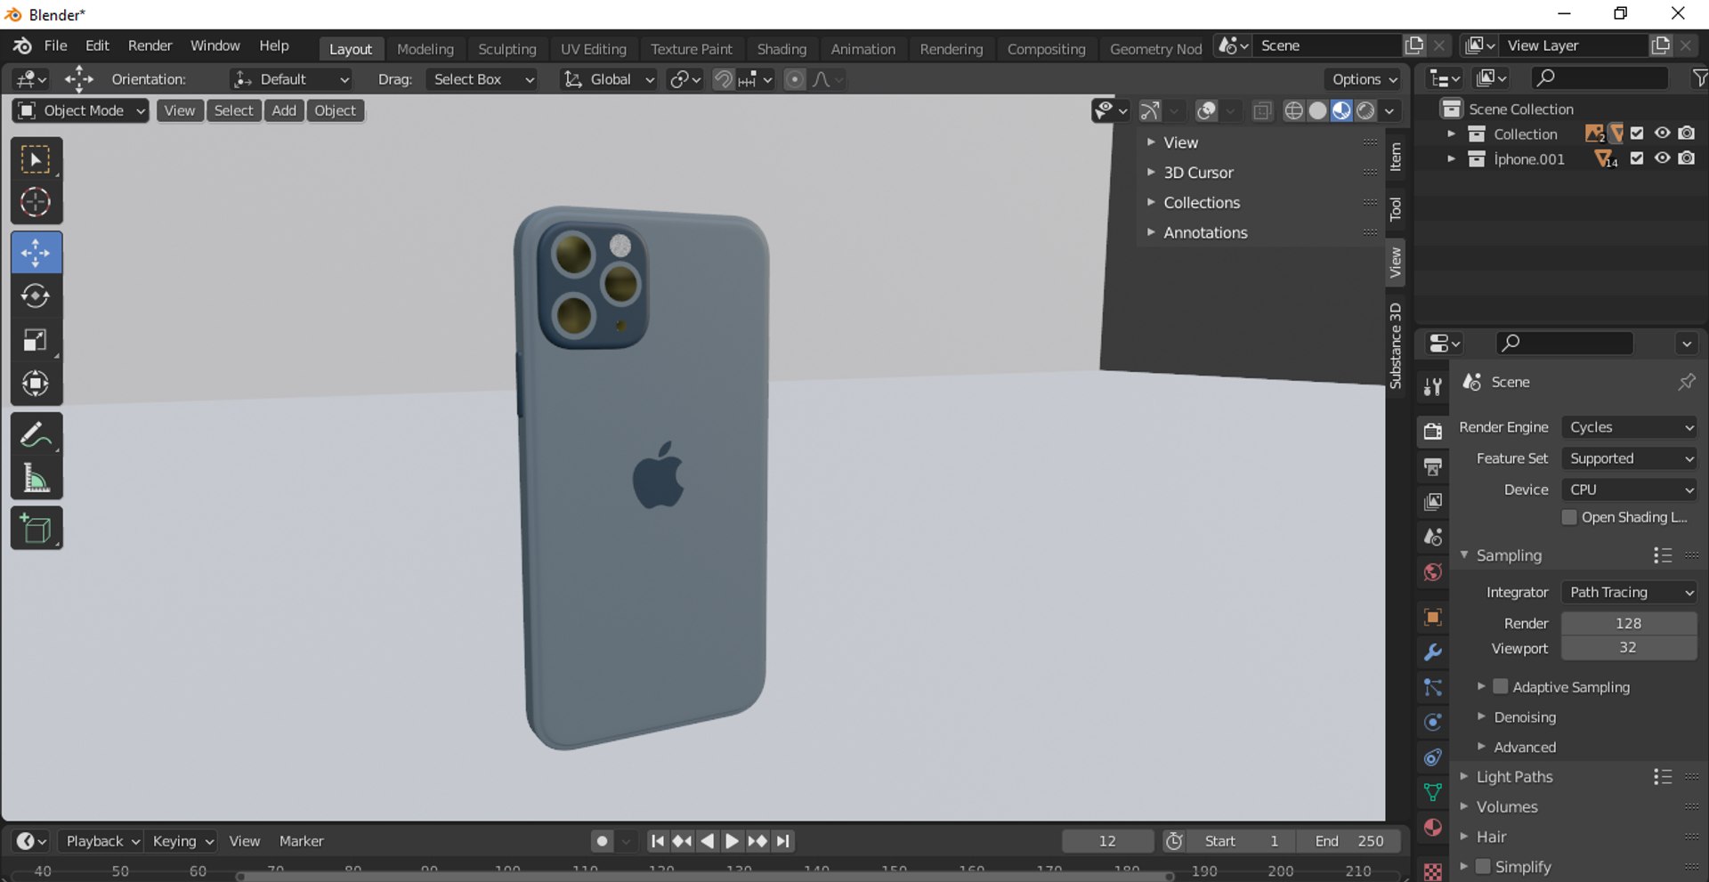The height and width of the screenshot is (882, 1709).
Task: Activate the Move tool
Action: tap(36, 253)
